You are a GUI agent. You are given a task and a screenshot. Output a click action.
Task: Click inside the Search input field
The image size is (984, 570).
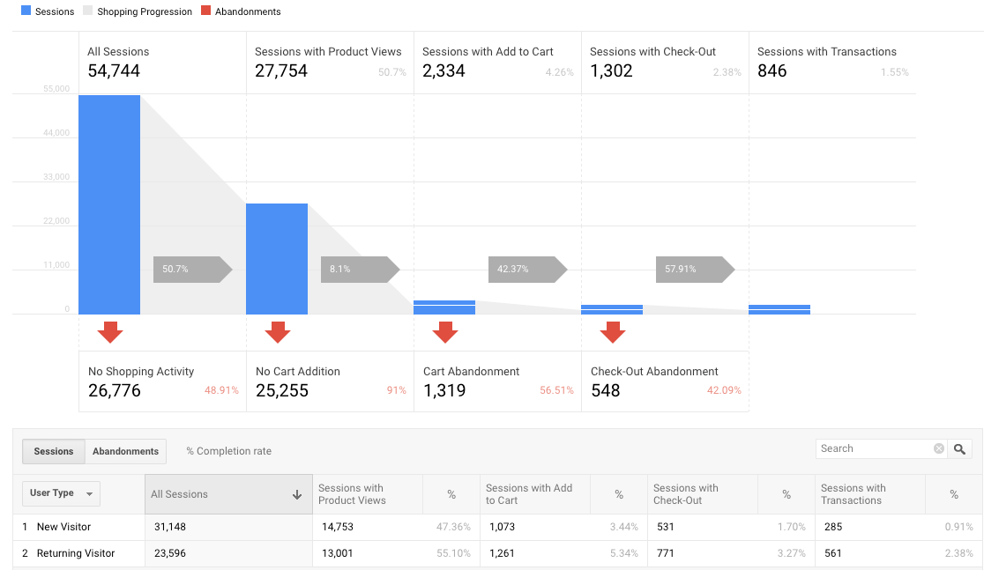coord(873,448)
